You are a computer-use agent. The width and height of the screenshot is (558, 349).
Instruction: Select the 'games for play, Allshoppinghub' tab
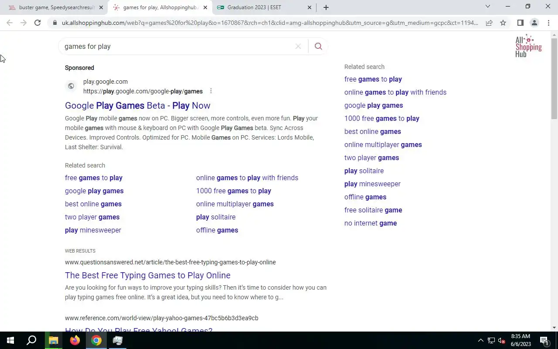click(x=160, y=7)
